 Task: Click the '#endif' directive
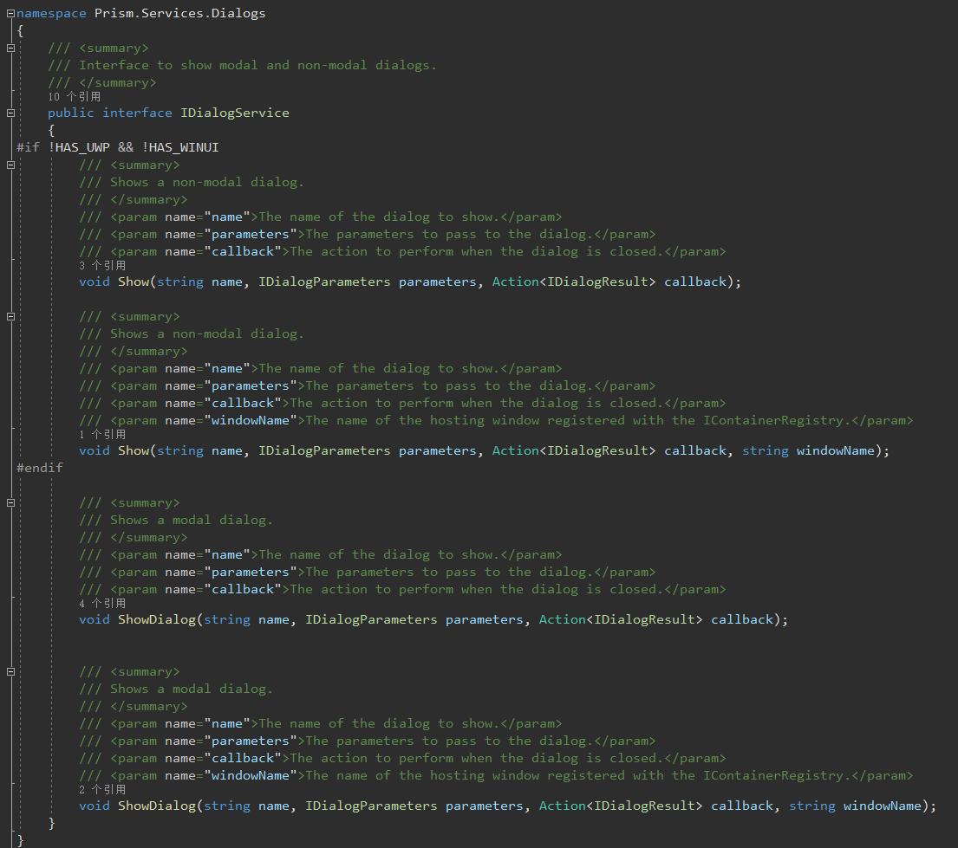pos(40,468)
